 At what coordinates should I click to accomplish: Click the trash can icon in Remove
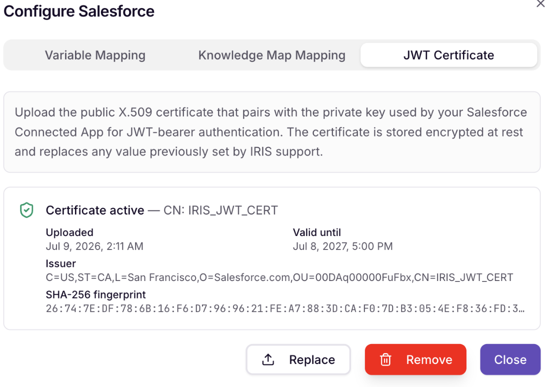pyautogui.click(x=385, y=359)
